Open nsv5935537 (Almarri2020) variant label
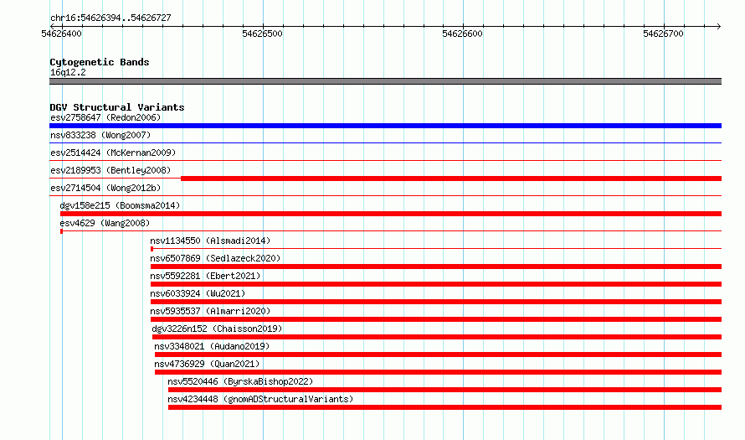The image size is (745, 440). pyautogui.click(x=210, y=311)
